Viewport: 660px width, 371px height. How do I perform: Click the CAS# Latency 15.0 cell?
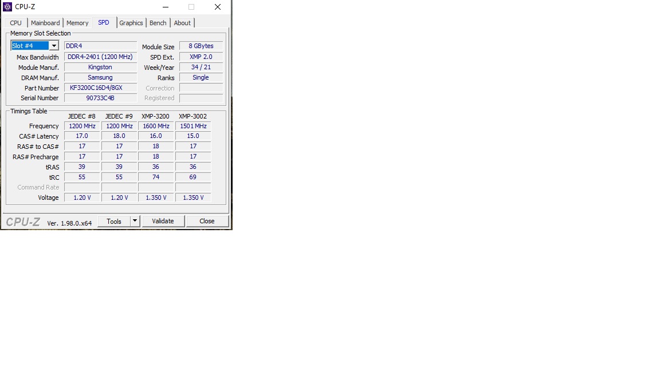point(193,136)
